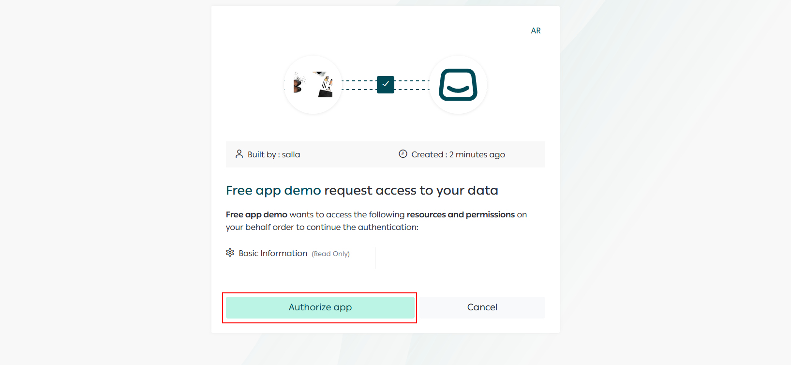The width and height of the screenshot is (791, 365).
Task: Click the Salla smiley logo icon
Action: point(458,85)
